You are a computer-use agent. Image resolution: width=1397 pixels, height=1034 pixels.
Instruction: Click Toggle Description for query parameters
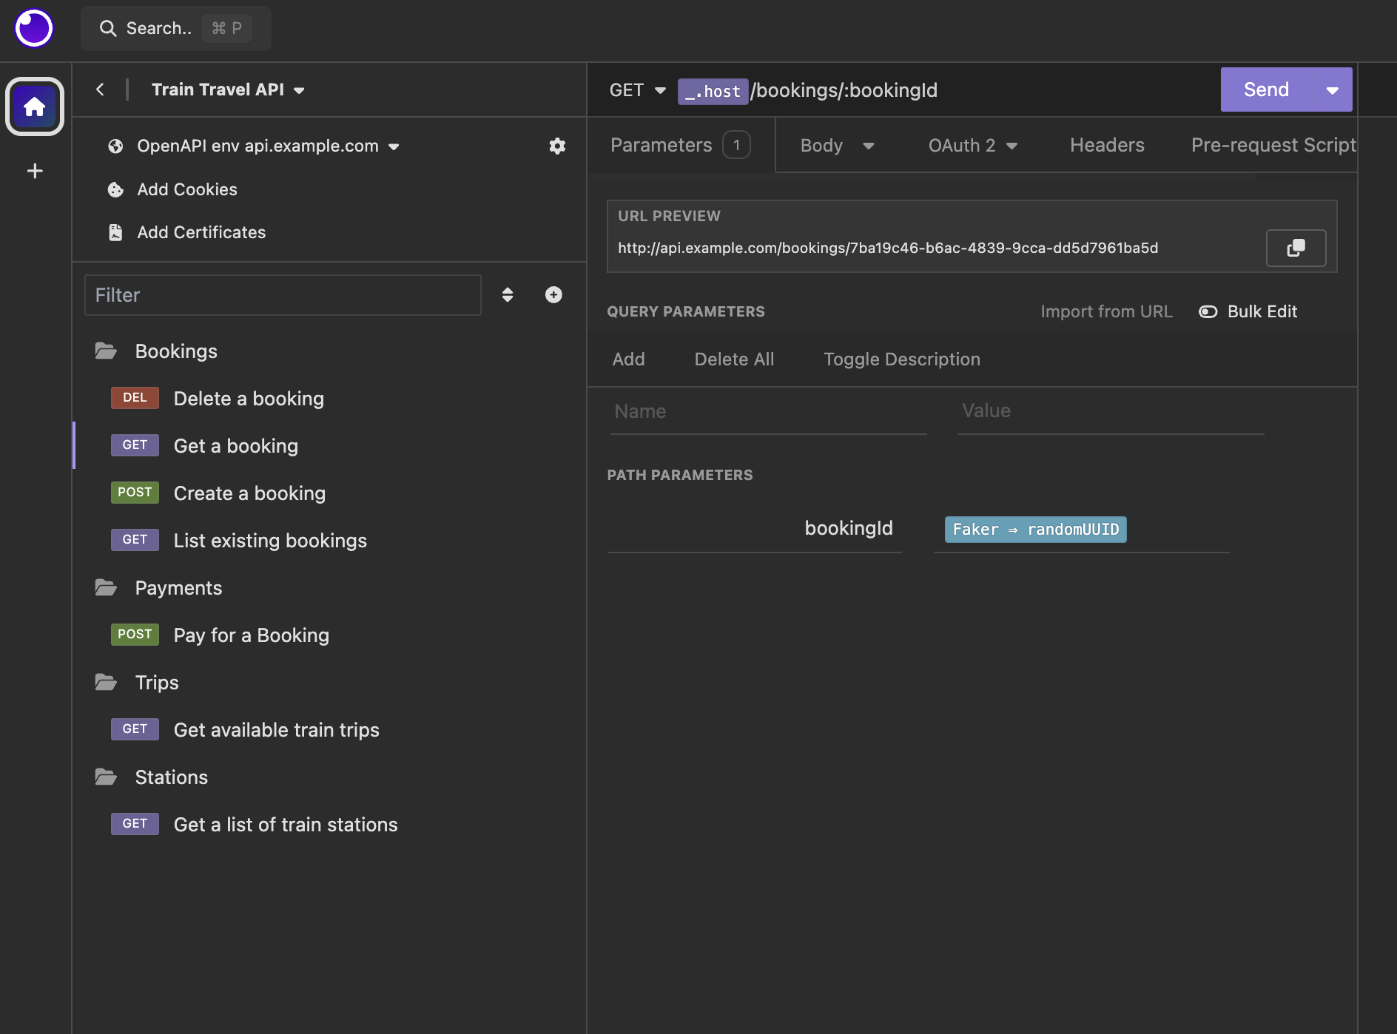[x=901, y=359]
